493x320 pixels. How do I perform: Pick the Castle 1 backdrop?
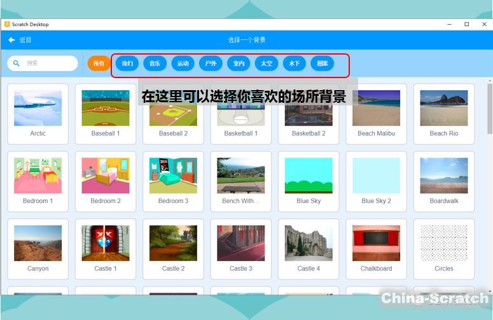[106, 243]
